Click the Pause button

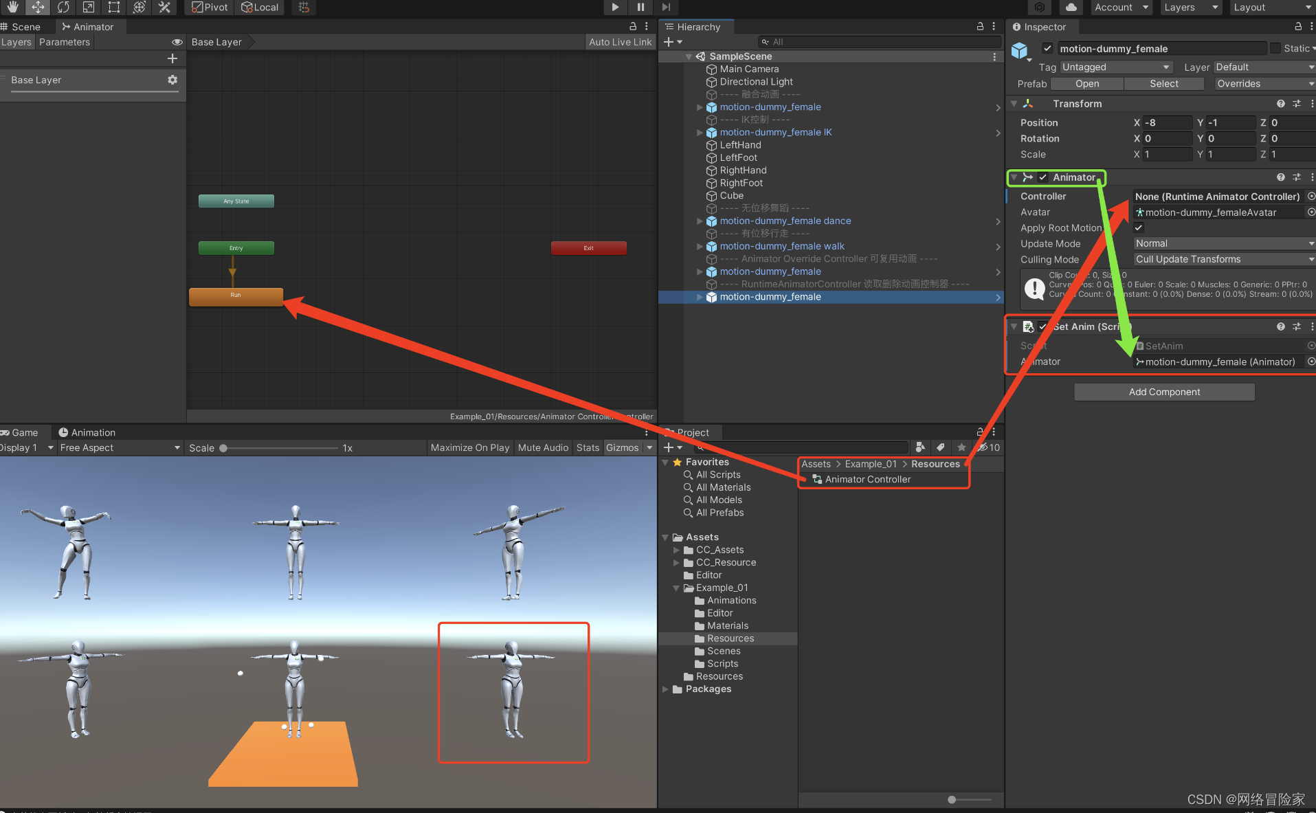[640, 7]
